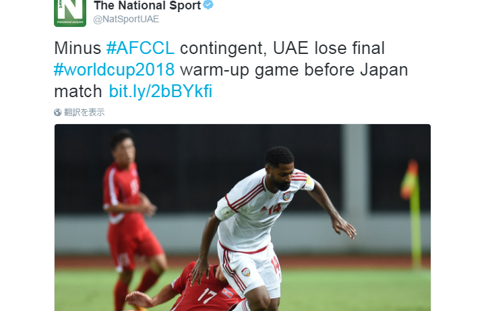Click the UAE crest on white jersey
This screenshot has width=490, height=311.
(x=286, y=196)
